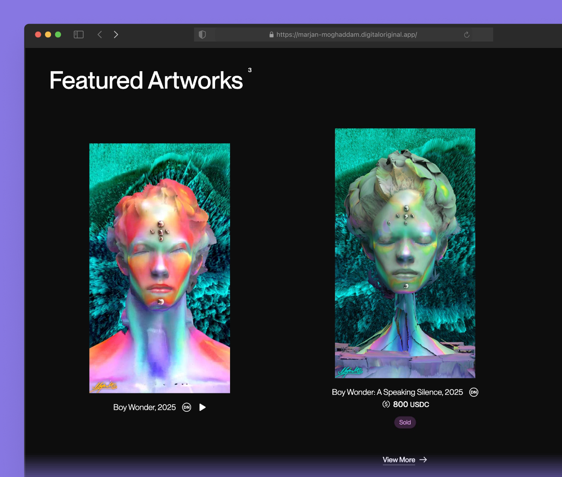The image size is (562, 477).
Task: Click the dollar coin icon next to 800 USDC
Action: (x=386, y=404)
